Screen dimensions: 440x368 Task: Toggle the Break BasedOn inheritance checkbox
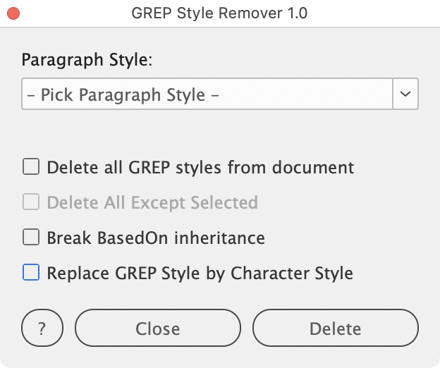(x=31, y=238)
